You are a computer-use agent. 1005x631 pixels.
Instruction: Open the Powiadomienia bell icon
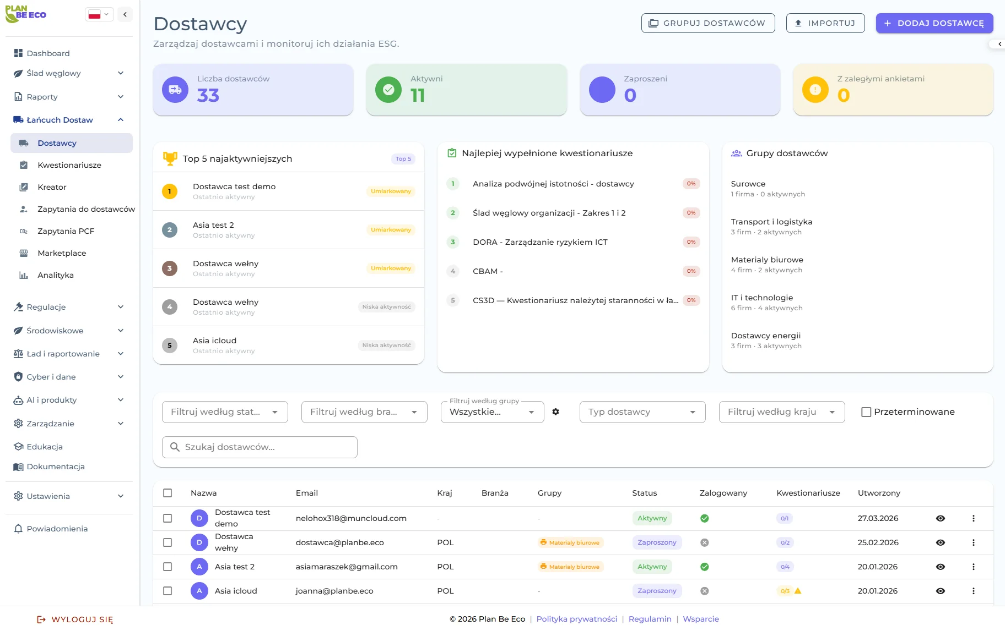(x=18, y=528)
